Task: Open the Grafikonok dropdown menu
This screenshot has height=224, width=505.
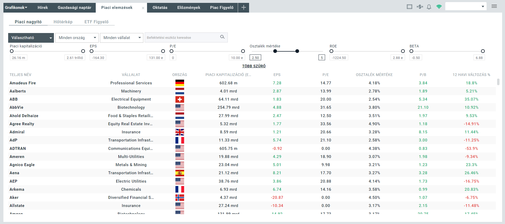Action: [16, 8]
